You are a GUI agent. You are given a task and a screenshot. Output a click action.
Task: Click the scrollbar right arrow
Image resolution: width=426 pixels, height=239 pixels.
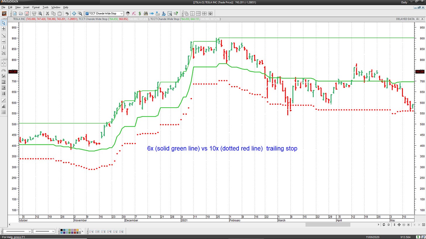pyautogui.click(x=378, y=225)
